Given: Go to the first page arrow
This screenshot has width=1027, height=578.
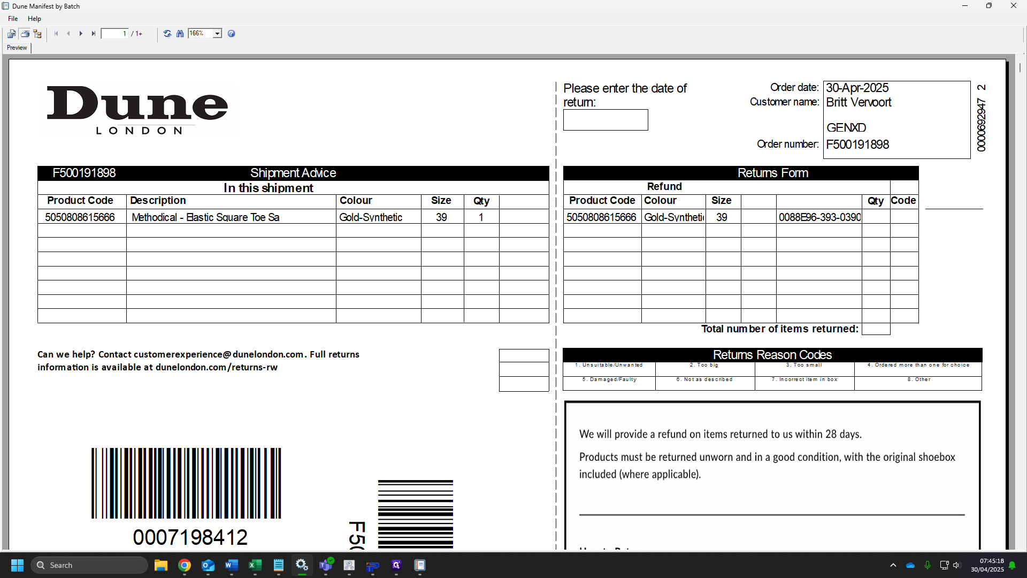Looking at the screenshot, I should pyautogui.click(x=56, y=34).
